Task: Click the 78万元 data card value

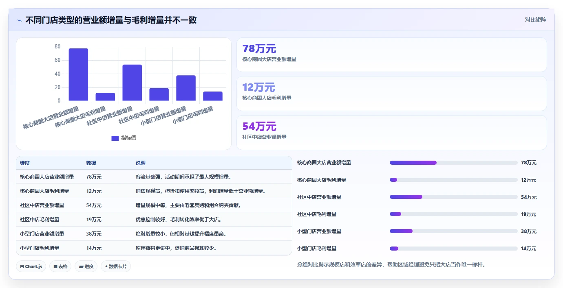Action: (x=259, y=49)
